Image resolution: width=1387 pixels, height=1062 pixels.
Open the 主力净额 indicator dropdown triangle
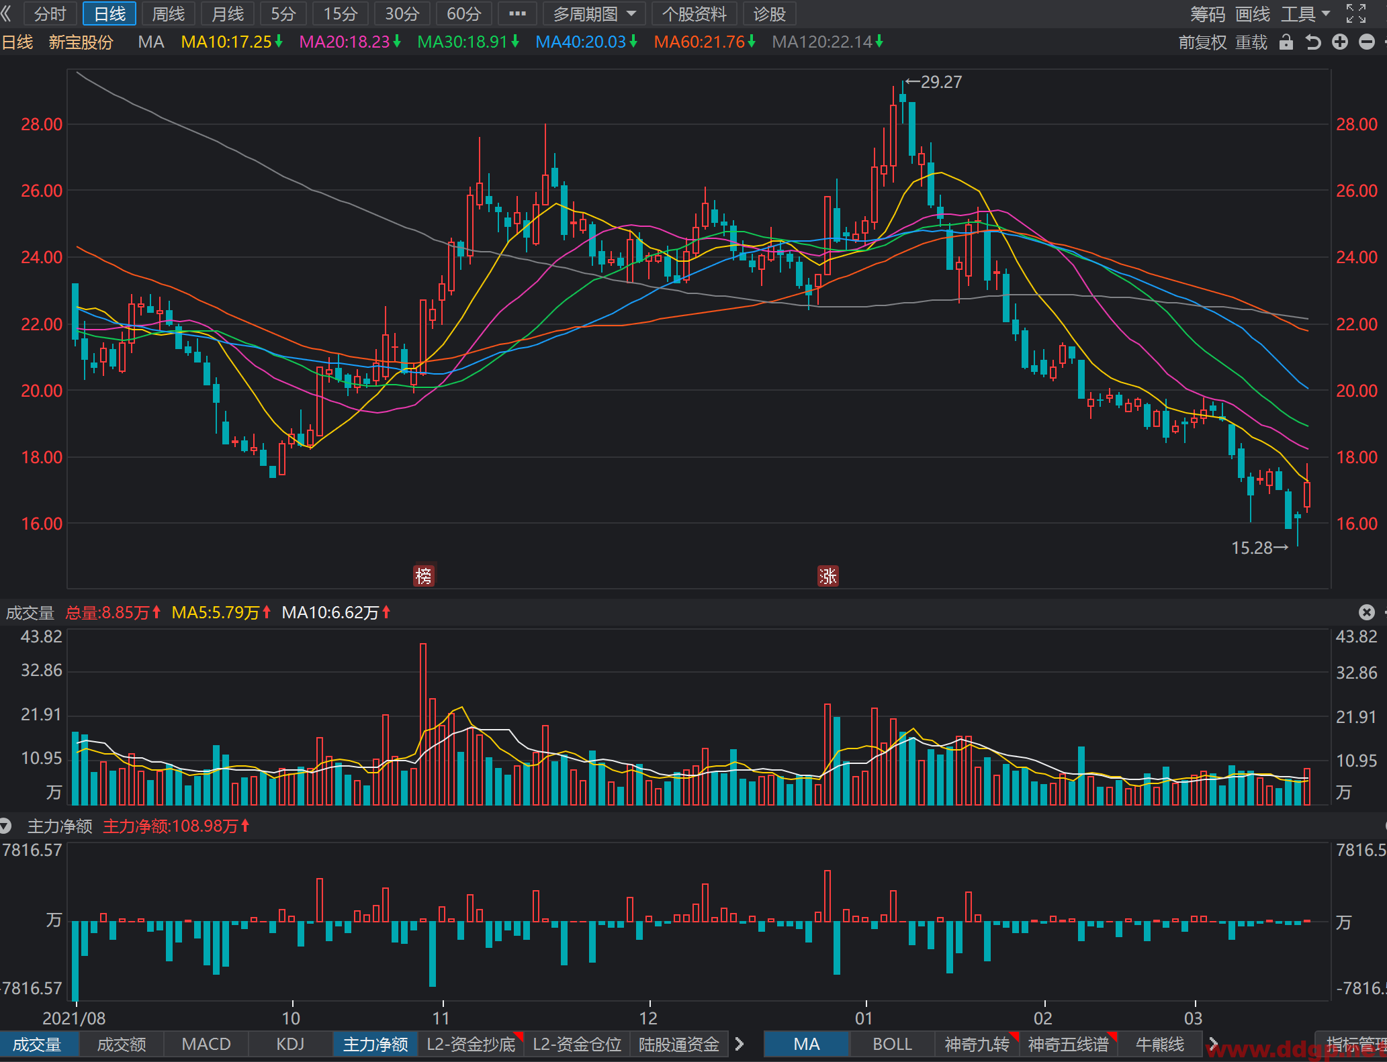pyautogui.click(x=5, y=826)
